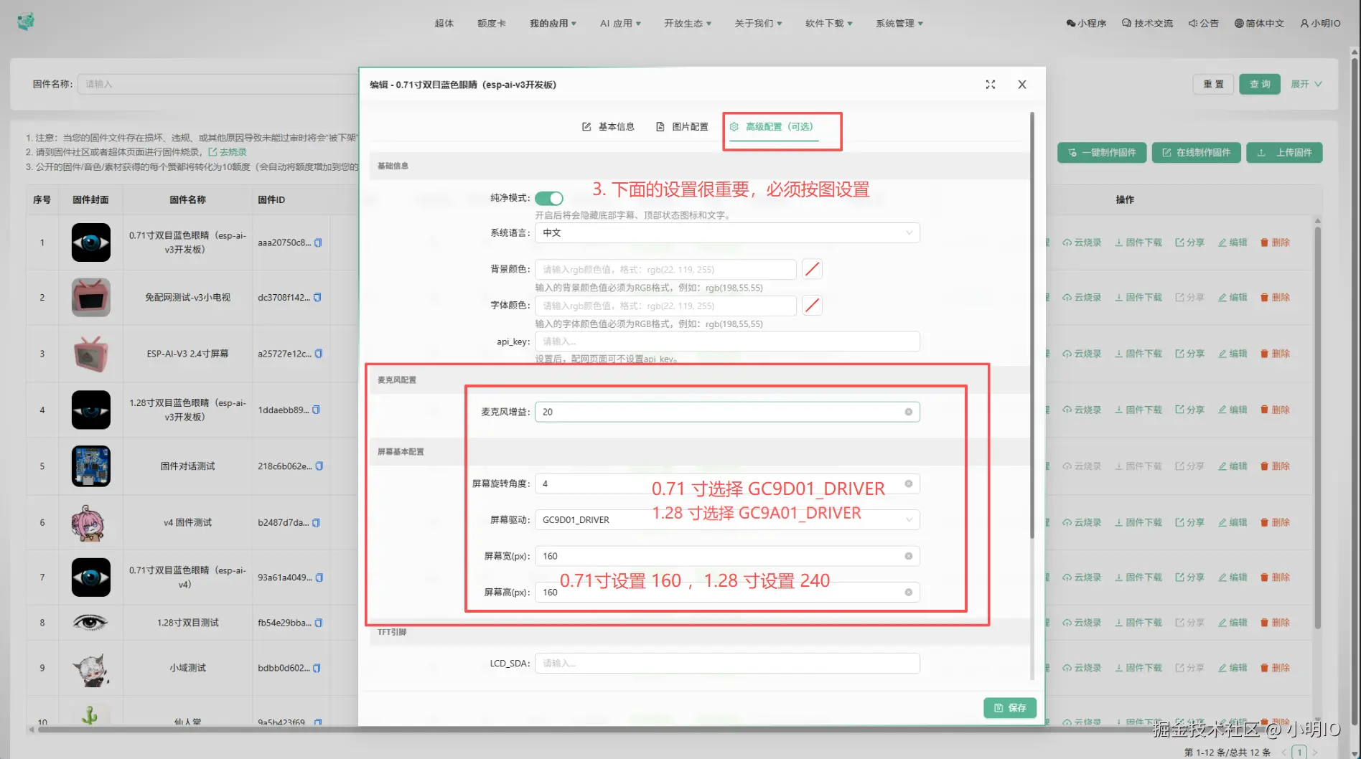Follow the 去烧录 link
Screen dimensions: 1361x759
(x=228, y=152)
